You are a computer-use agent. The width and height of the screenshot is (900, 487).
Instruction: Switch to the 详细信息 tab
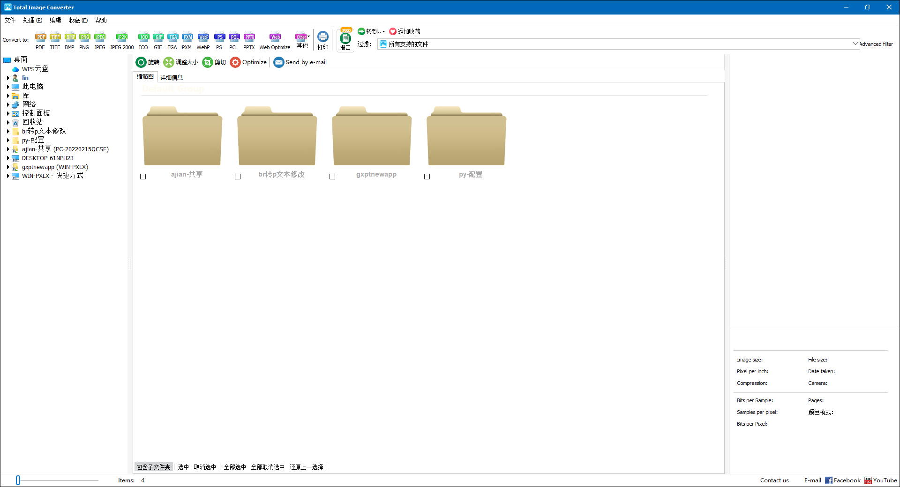click(x=171, y=77)
